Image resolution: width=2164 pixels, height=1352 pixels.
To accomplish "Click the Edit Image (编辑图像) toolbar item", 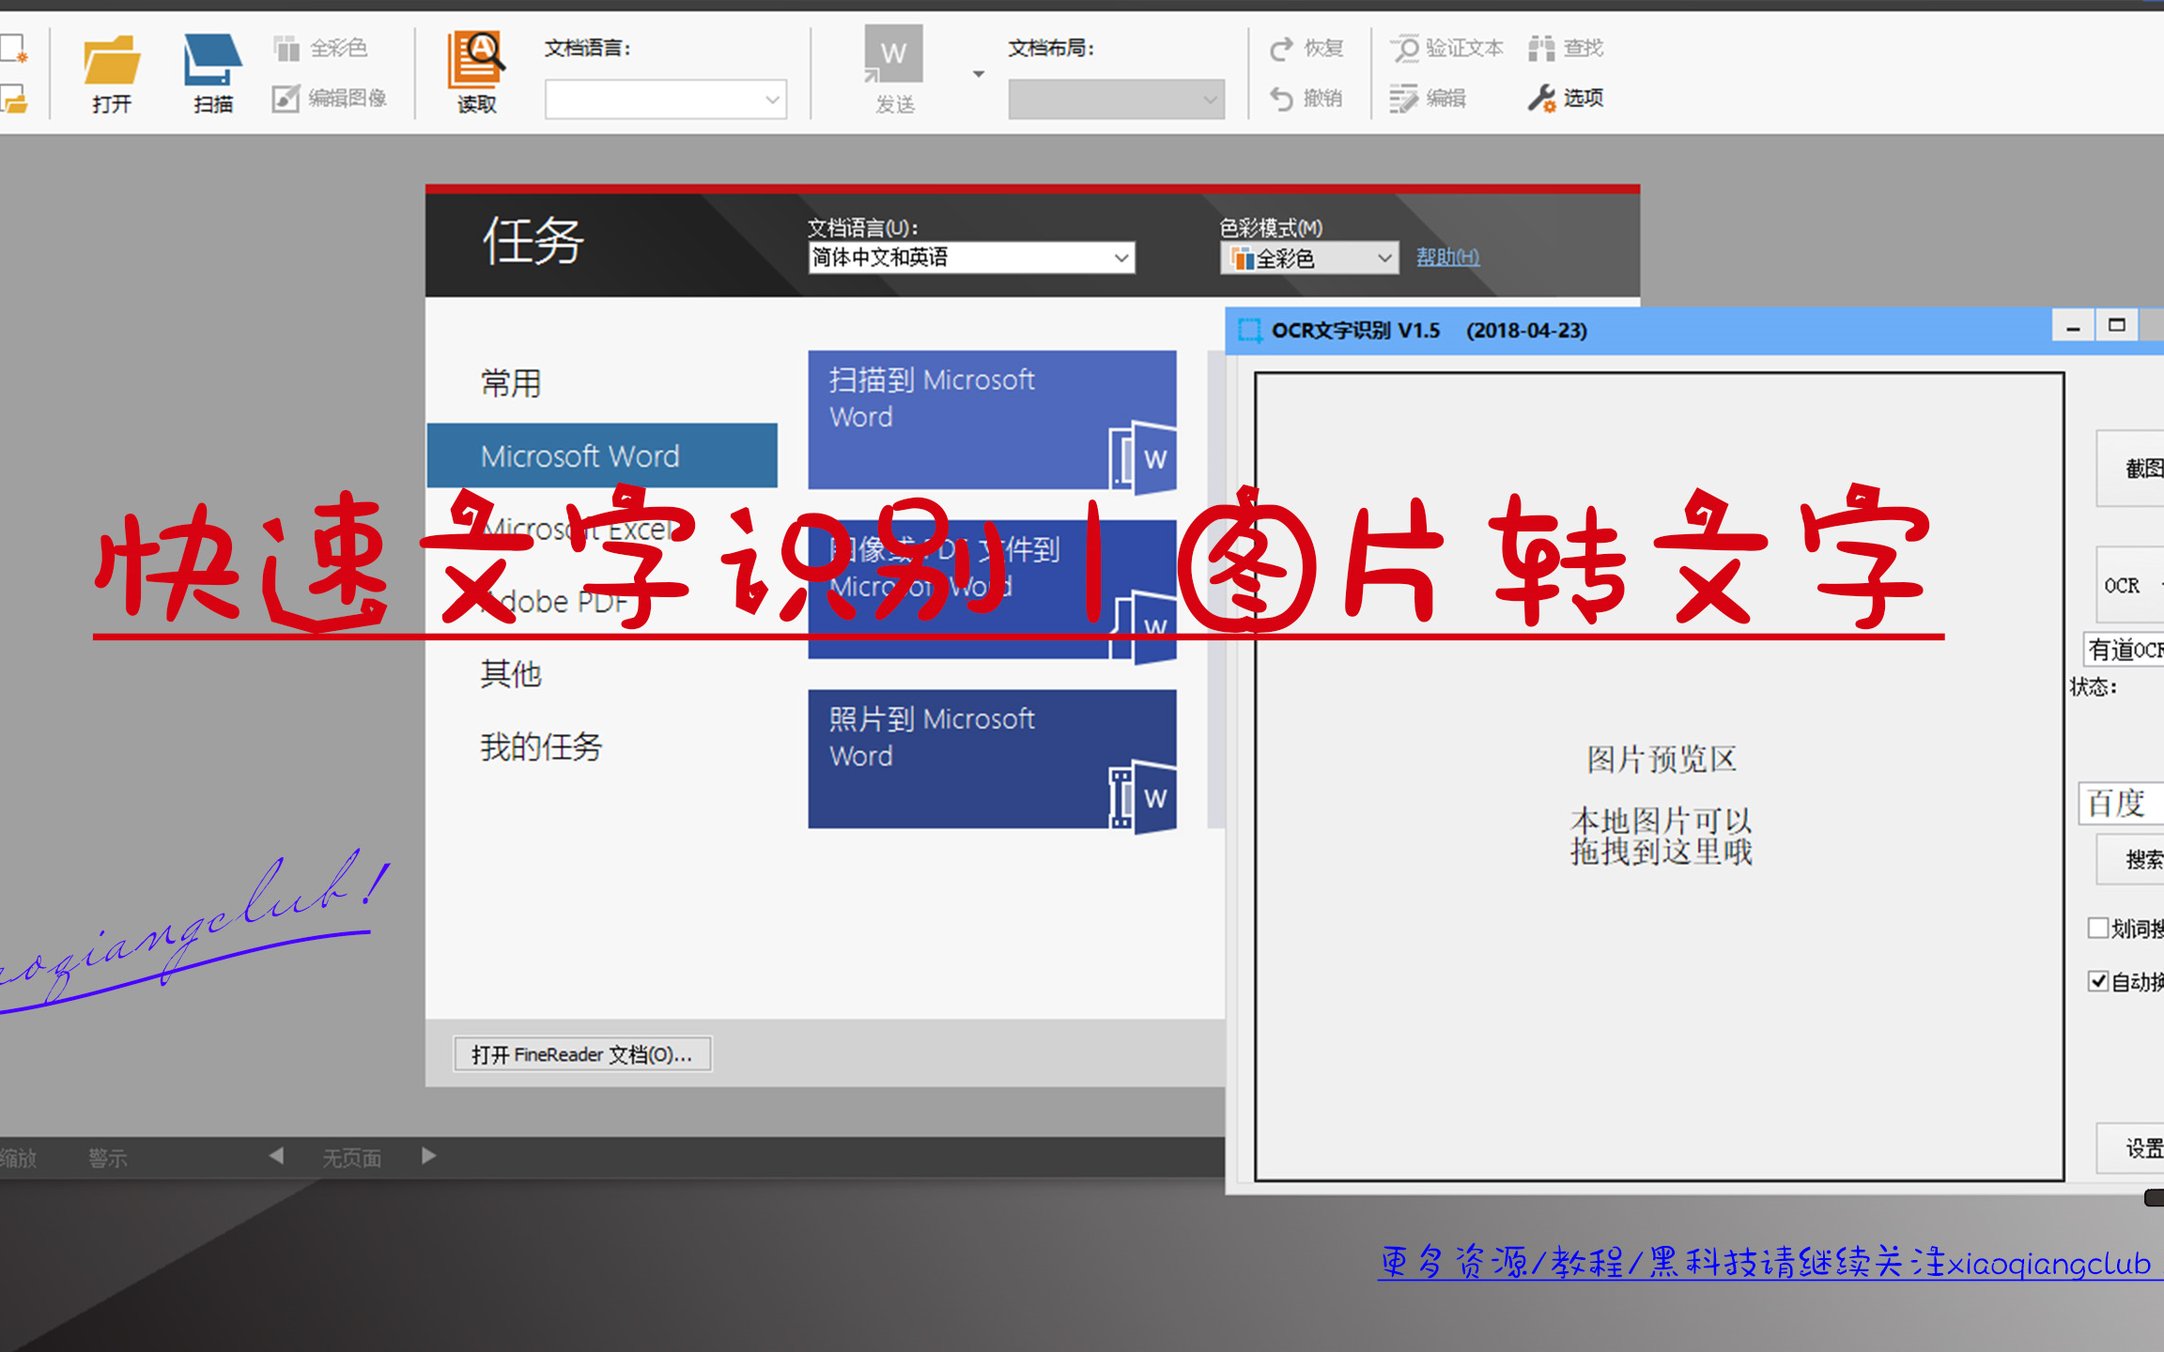I will click(x=330, y=98).
